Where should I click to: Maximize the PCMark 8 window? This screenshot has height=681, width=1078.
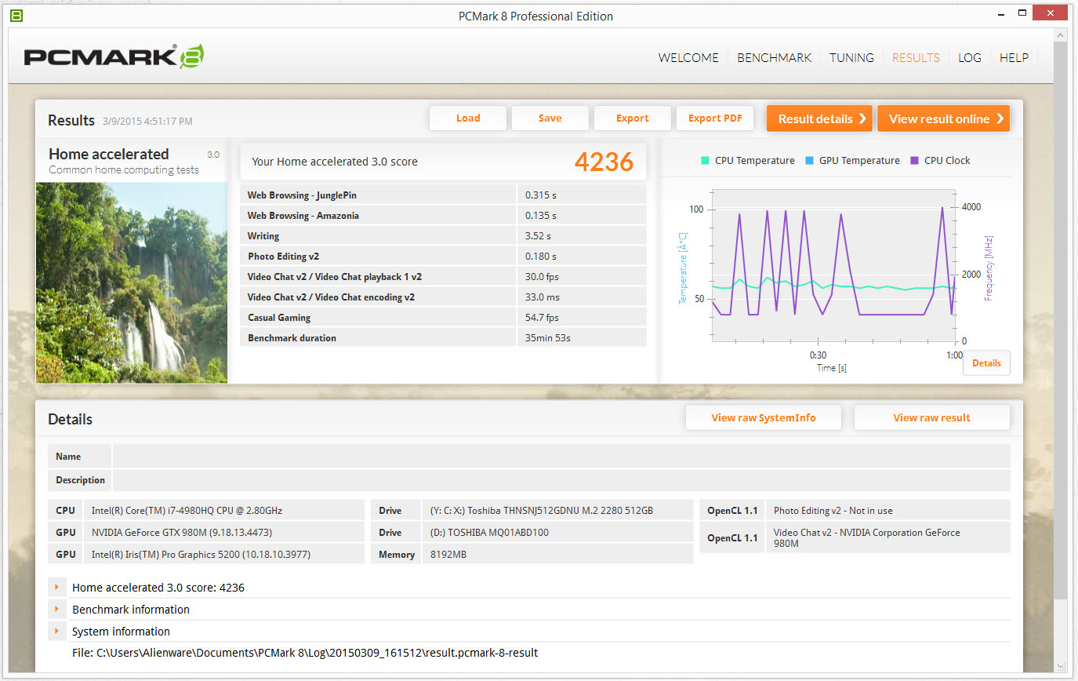click(1022, 13)
